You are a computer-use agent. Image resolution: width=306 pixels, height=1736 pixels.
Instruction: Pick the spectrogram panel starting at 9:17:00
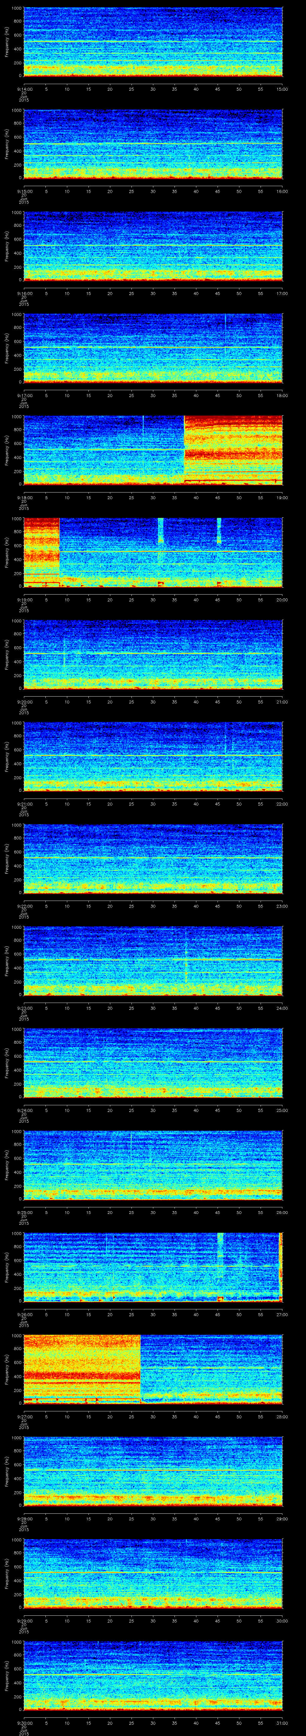tap(153, 348)
